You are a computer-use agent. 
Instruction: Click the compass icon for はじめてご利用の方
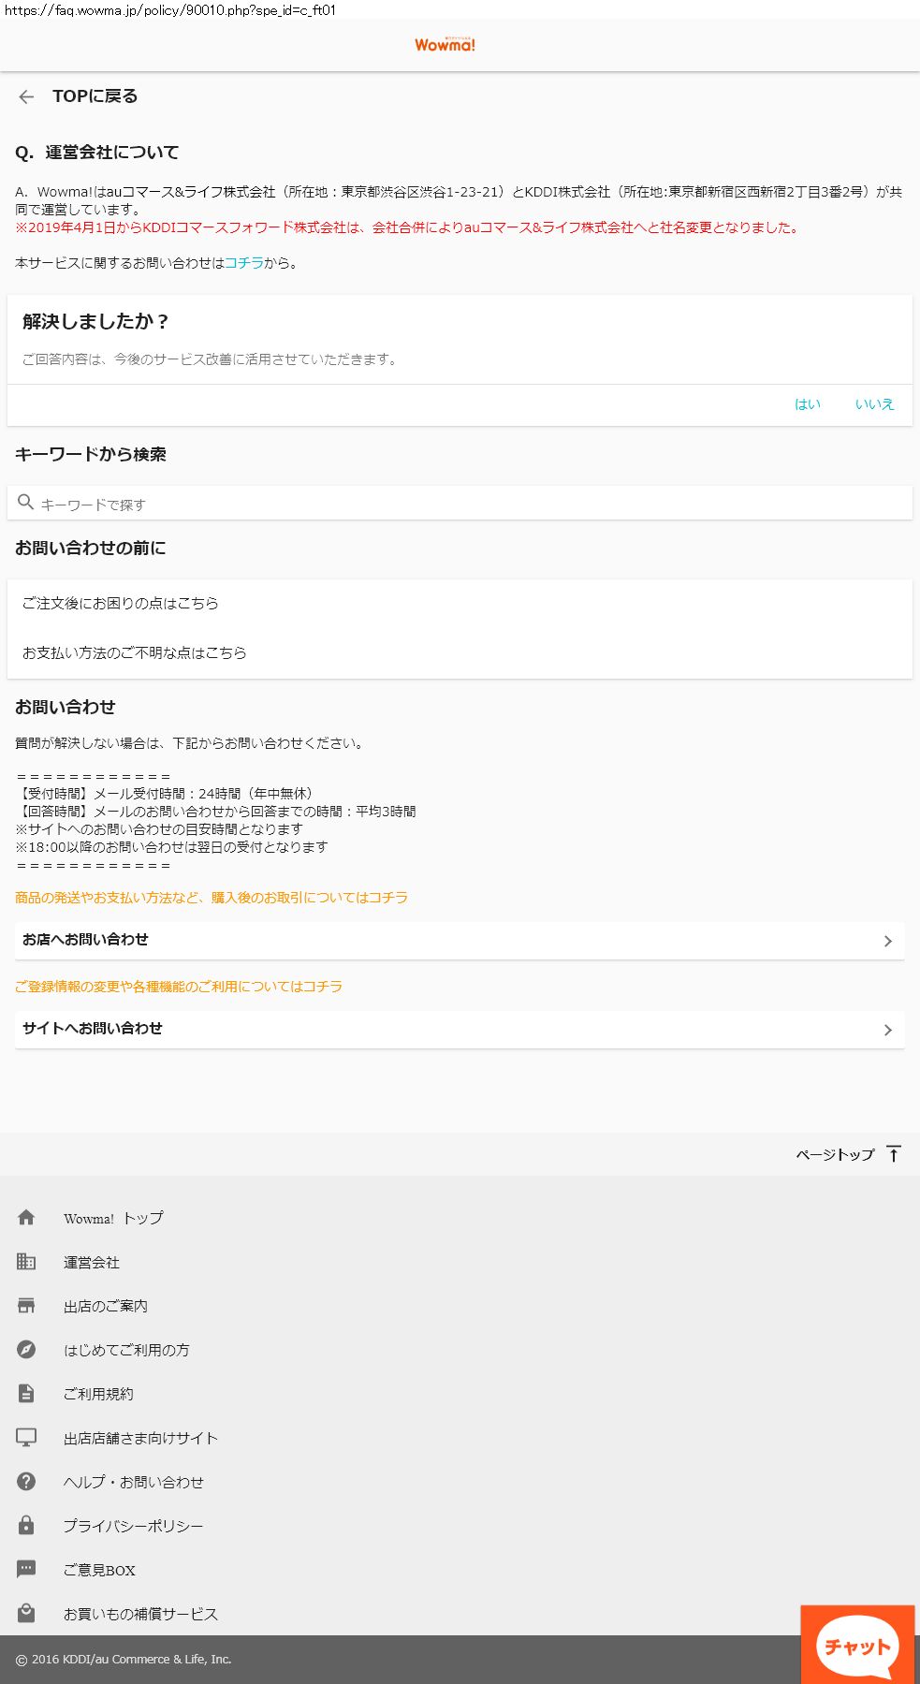point(26,1349)
